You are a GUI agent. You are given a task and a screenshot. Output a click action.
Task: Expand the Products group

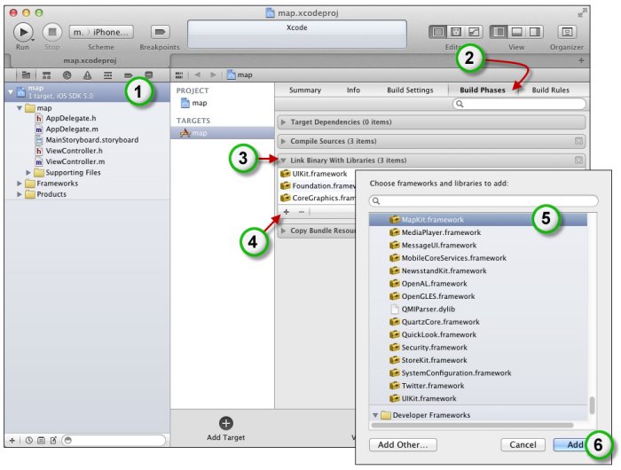(x=19, y=194)
